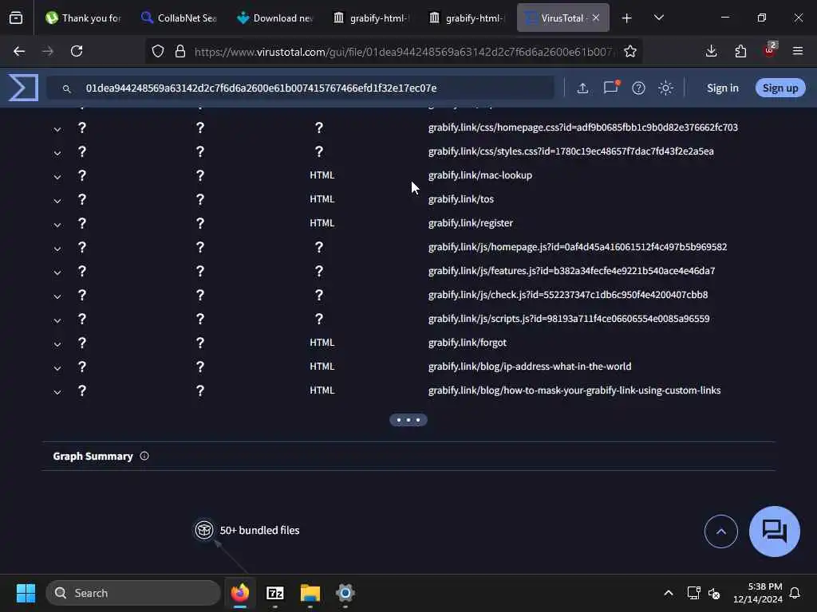Expand the homepage.css row

pyautogui.click(x=57, y=128)
